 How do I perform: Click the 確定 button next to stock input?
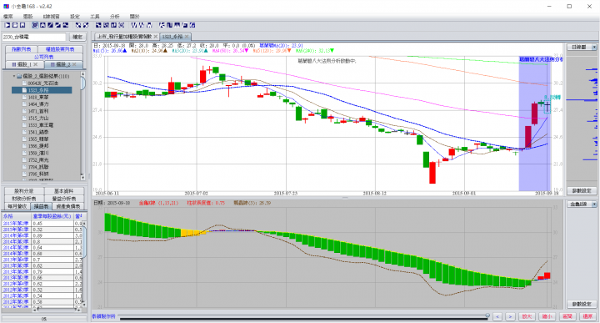[x=77, y=37]
